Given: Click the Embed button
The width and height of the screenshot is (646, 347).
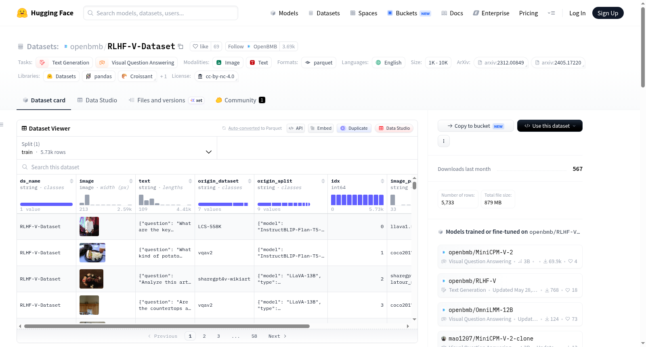Looking at the screenshot, I should click(x=321, y=128).
